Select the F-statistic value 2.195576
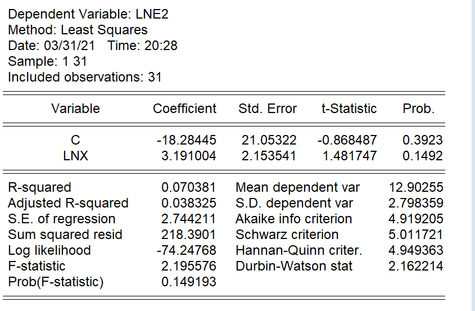 [x=188, y=266]
